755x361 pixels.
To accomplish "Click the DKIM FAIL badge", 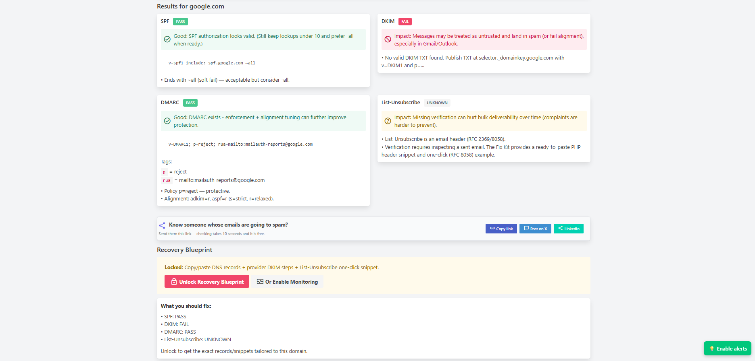I will 405,22.
